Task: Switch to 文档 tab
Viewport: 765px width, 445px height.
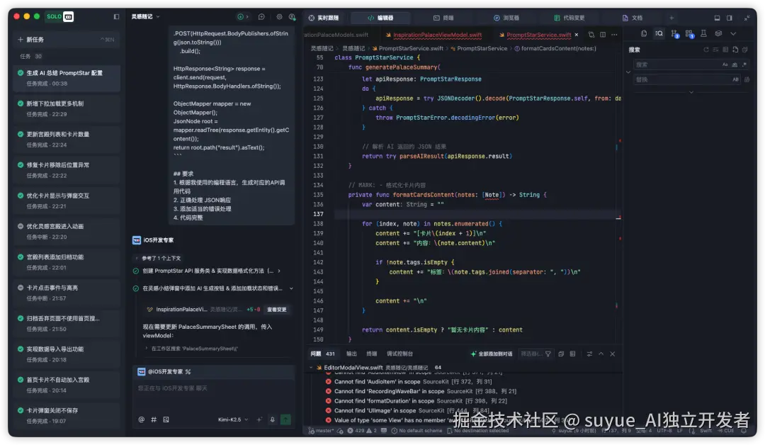Action: (633, 18)
